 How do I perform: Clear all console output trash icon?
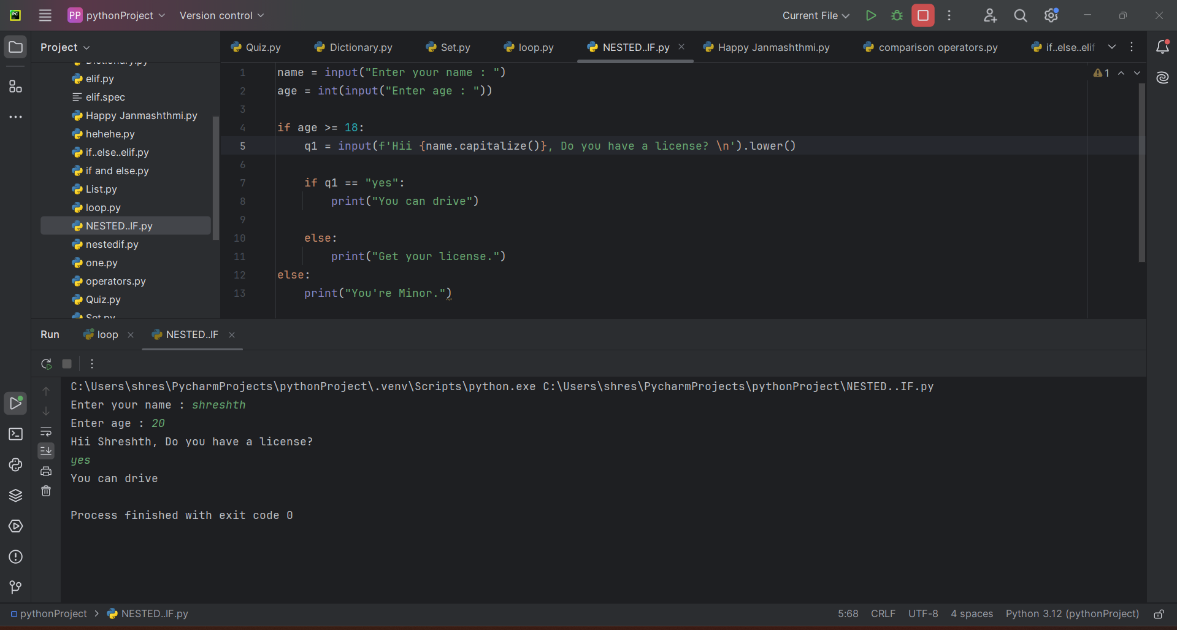(46, 491)
